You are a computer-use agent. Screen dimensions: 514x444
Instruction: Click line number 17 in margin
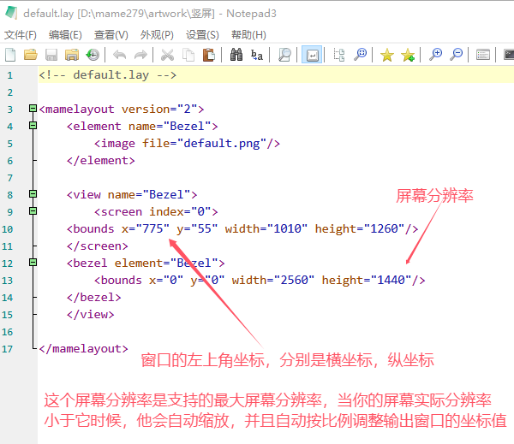(x=7, y=349)
